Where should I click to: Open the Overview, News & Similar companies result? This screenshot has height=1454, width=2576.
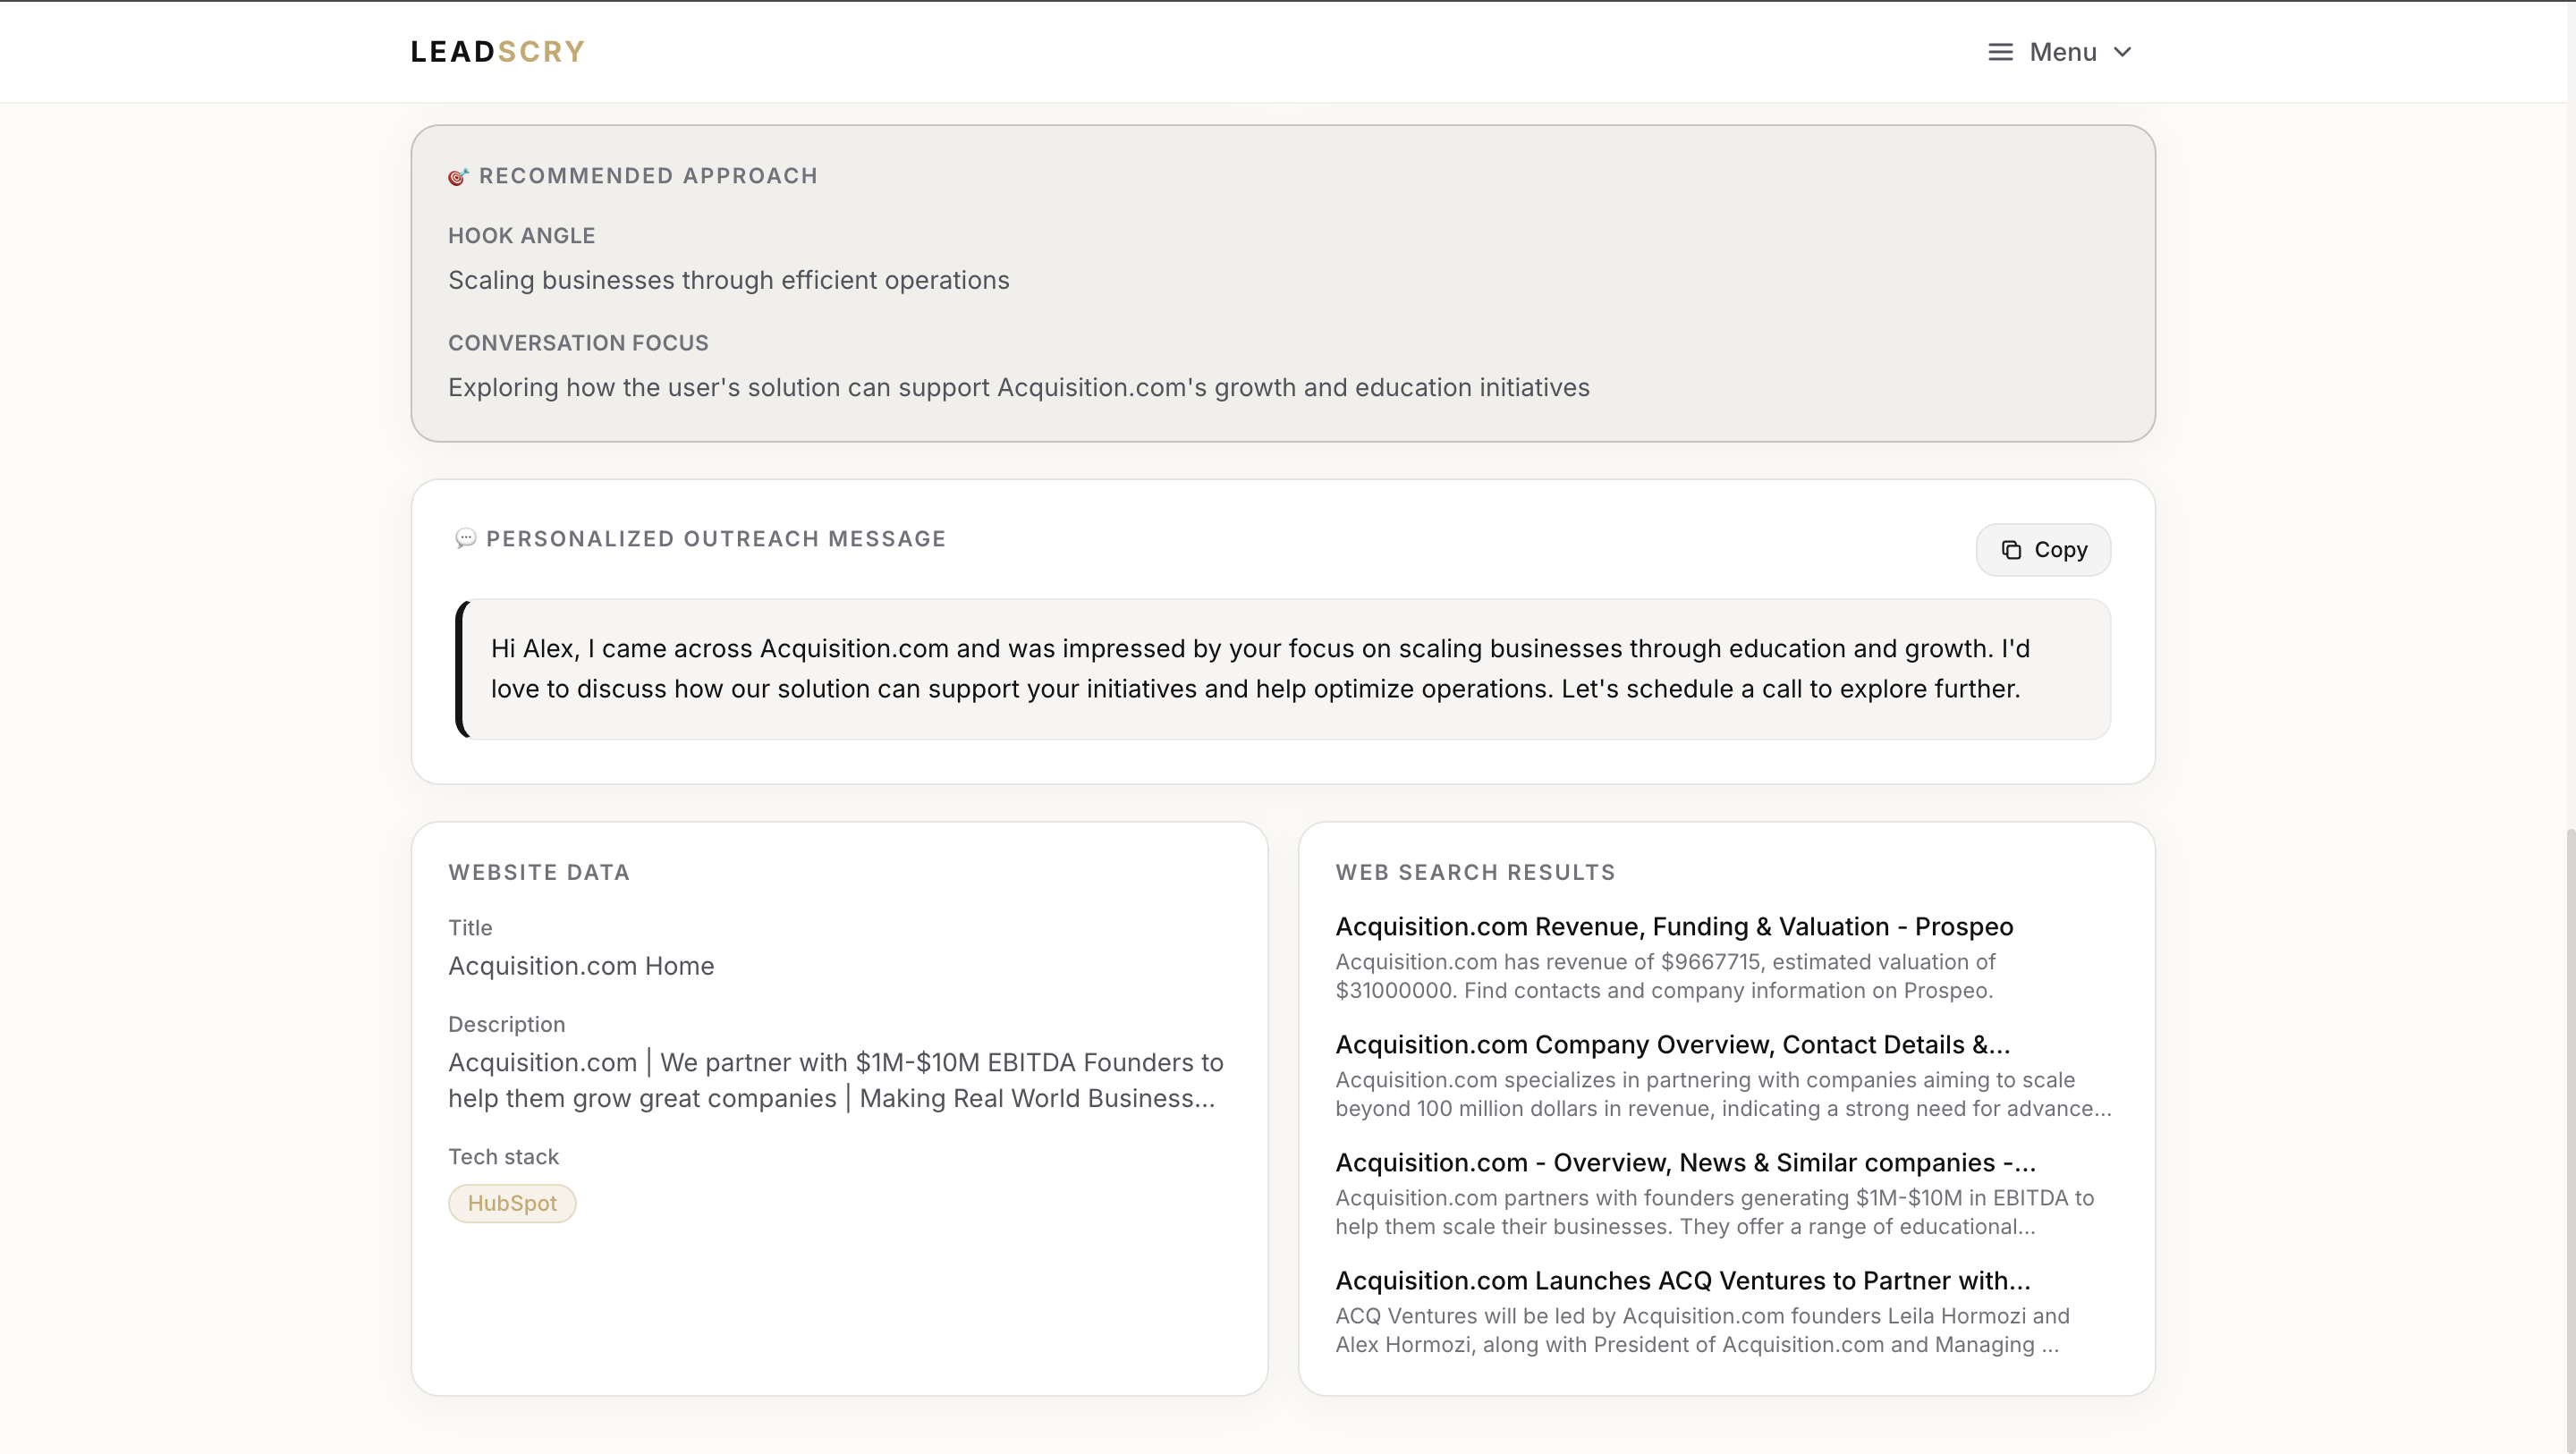coord(1685,1163)
